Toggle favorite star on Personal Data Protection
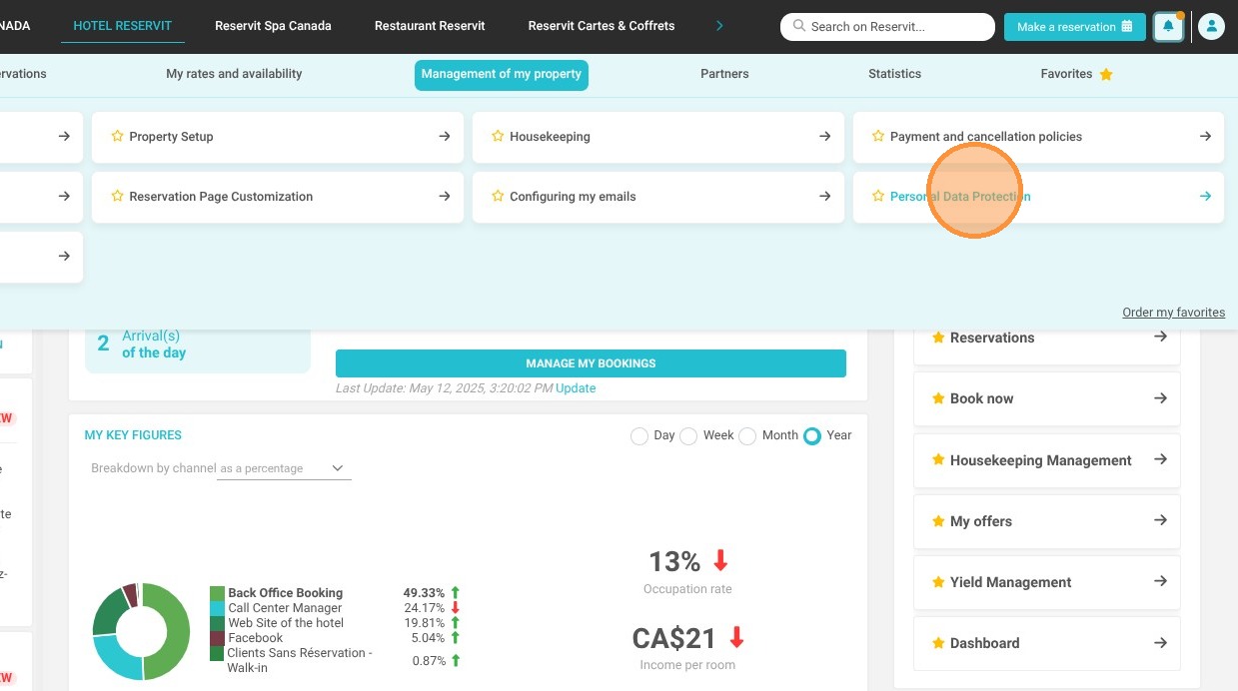 (x=878, y=196)
